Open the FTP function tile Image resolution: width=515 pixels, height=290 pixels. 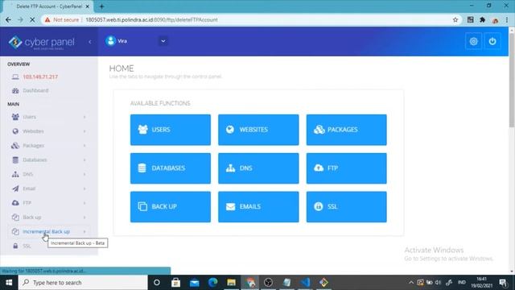click(346, 168)
